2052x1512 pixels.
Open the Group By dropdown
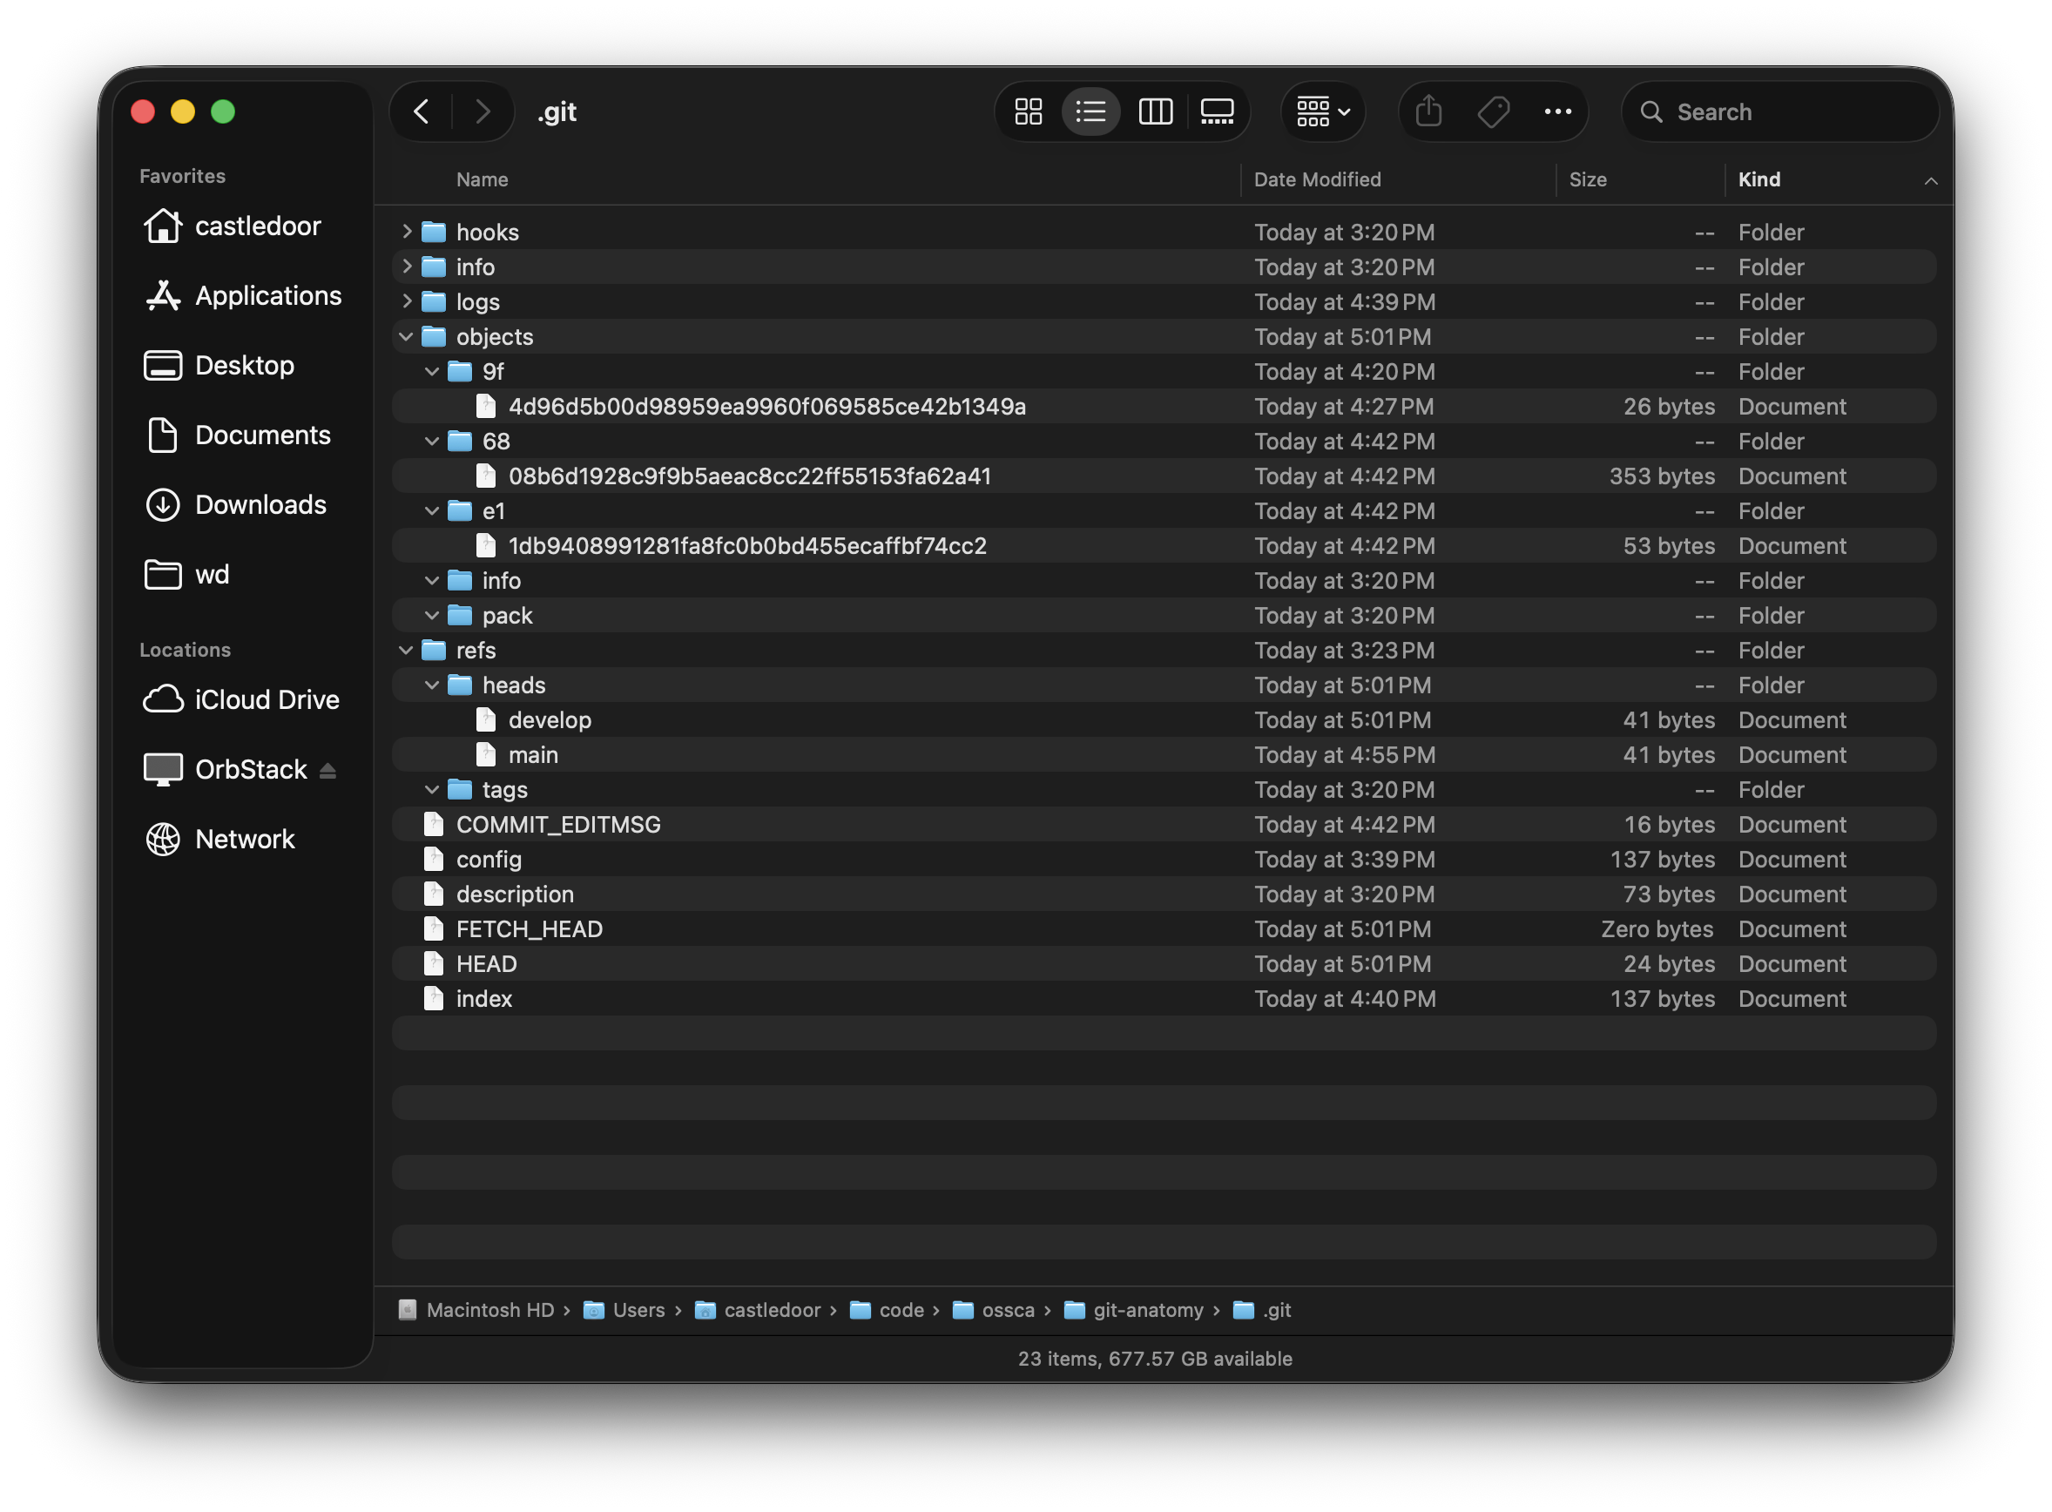click(1322, 111)
